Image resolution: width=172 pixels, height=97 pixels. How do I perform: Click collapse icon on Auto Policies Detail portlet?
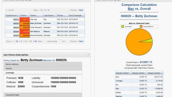tap(88, 55)
